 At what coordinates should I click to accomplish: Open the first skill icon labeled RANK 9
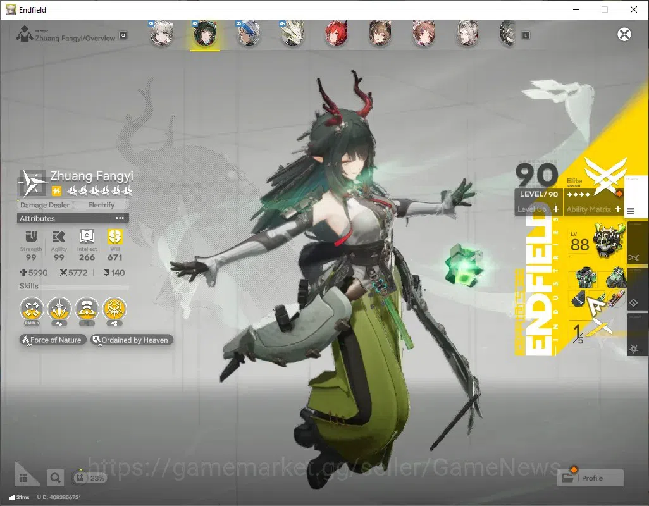(32, 309)
